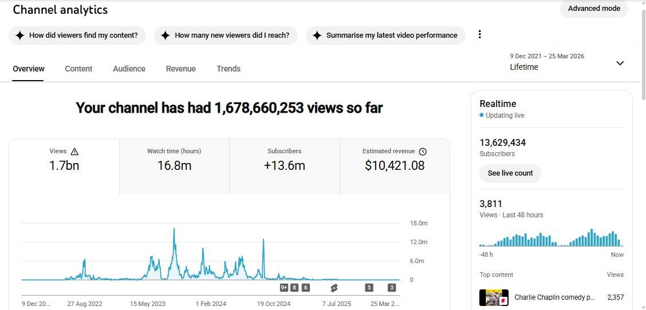Expand the Lifetime date range dropdown
The image size is (646, 310).
[x=620, y=63]
